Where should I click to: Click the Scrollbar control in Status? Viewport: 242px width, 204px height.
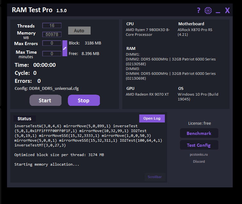pyautogui.click(x=155, y=177)
